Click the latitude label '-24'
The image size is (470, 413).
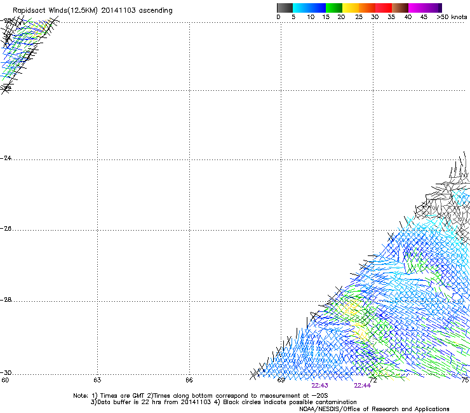tap(6, 158)
